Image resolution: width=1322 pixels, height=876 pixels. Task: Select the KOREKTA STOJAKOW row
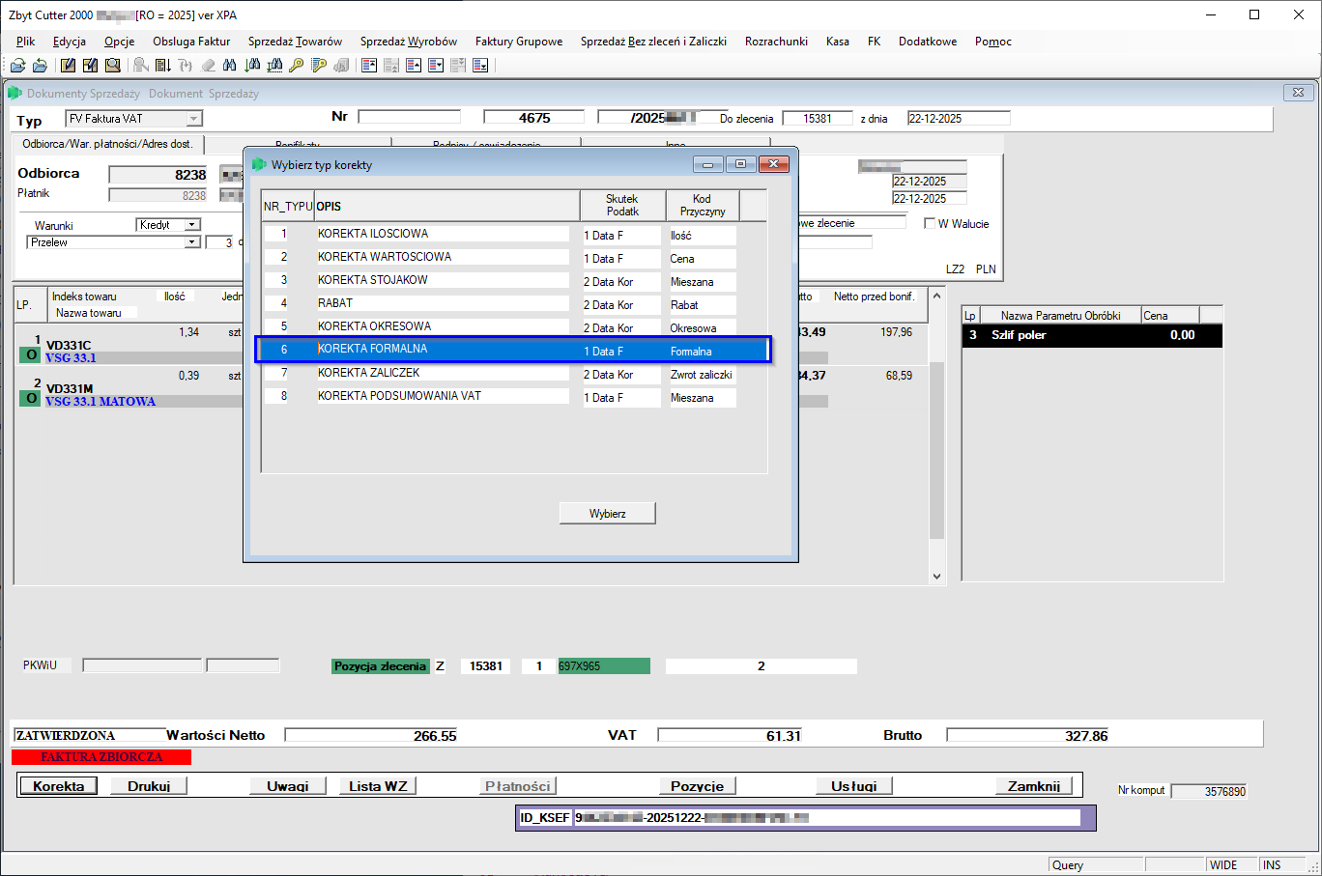(x=514, y=280)
